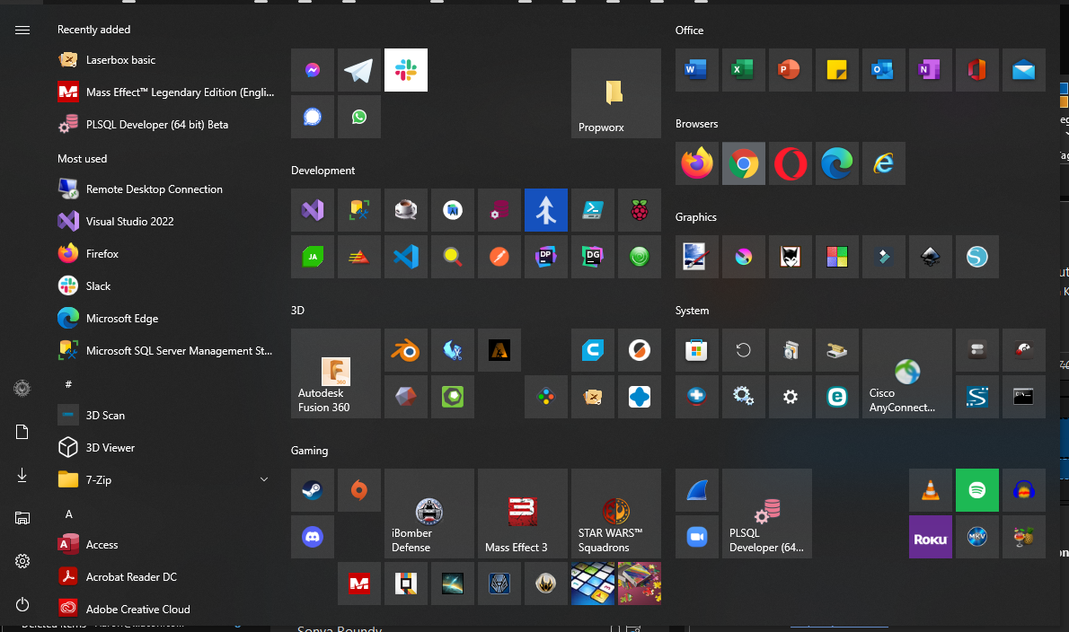The width and height of the screenshot is (1069, 632).
Task: Open the Signal tile
Action: tap(313, 117)
